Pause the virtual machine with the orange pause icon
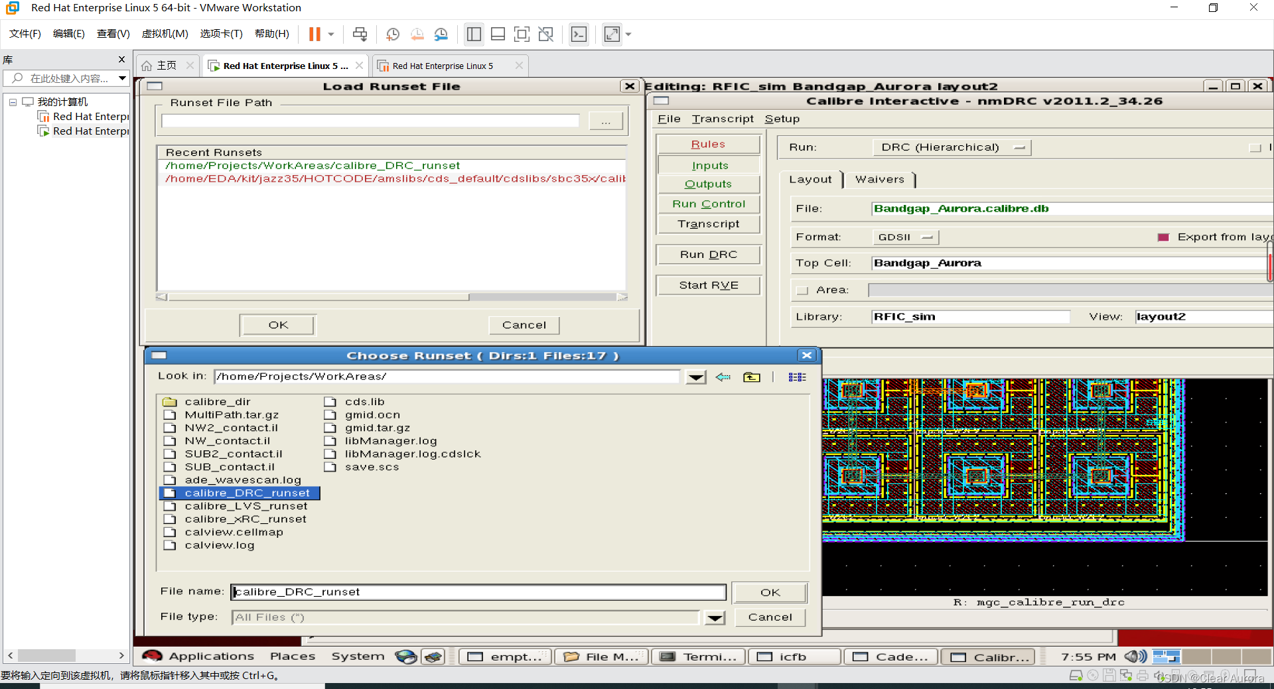This screenshot has width=1274, height=689. [315, 34]
